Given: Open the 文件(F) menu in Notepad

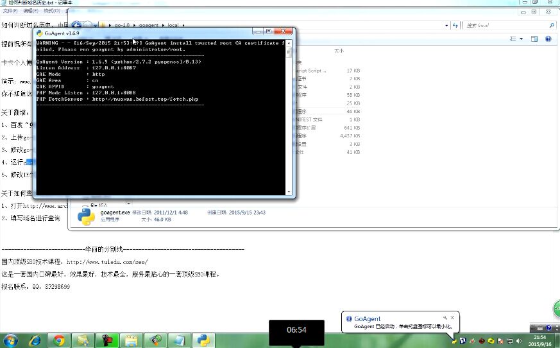Looking at the screenshot, I should point(10,11).
